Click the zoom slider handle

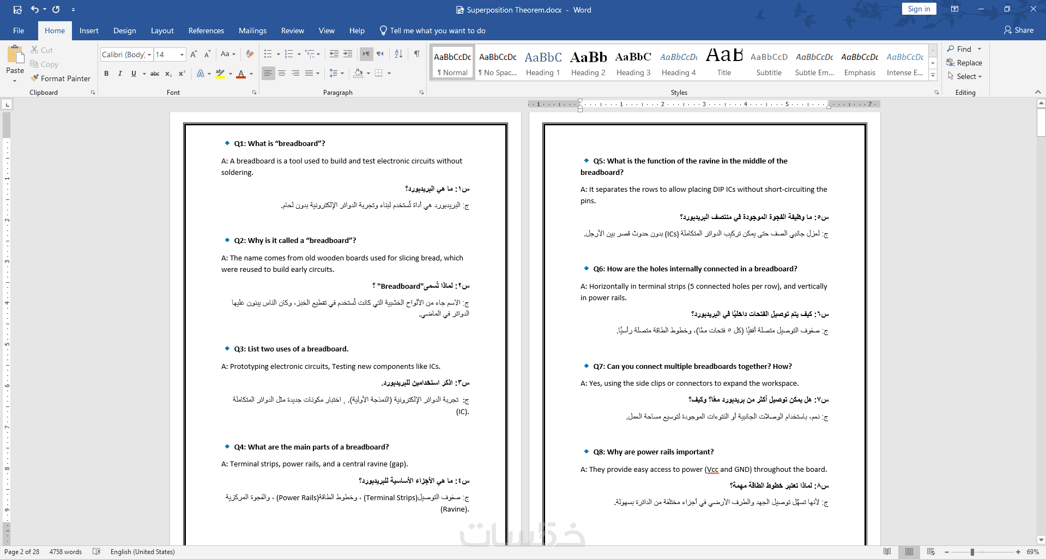point(972,552)
